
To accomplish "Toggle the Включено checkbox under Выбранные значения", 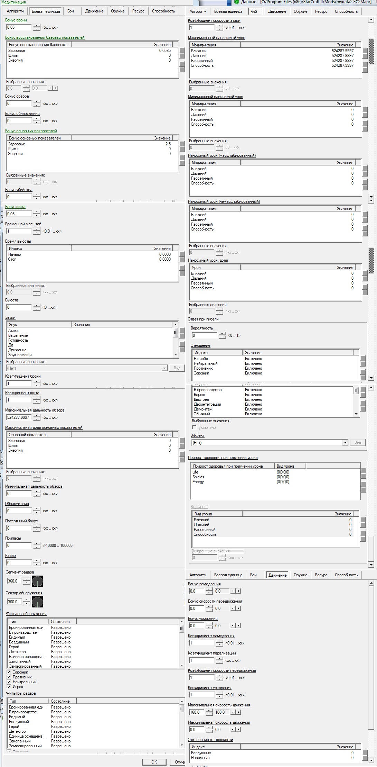I will point(194,427).
